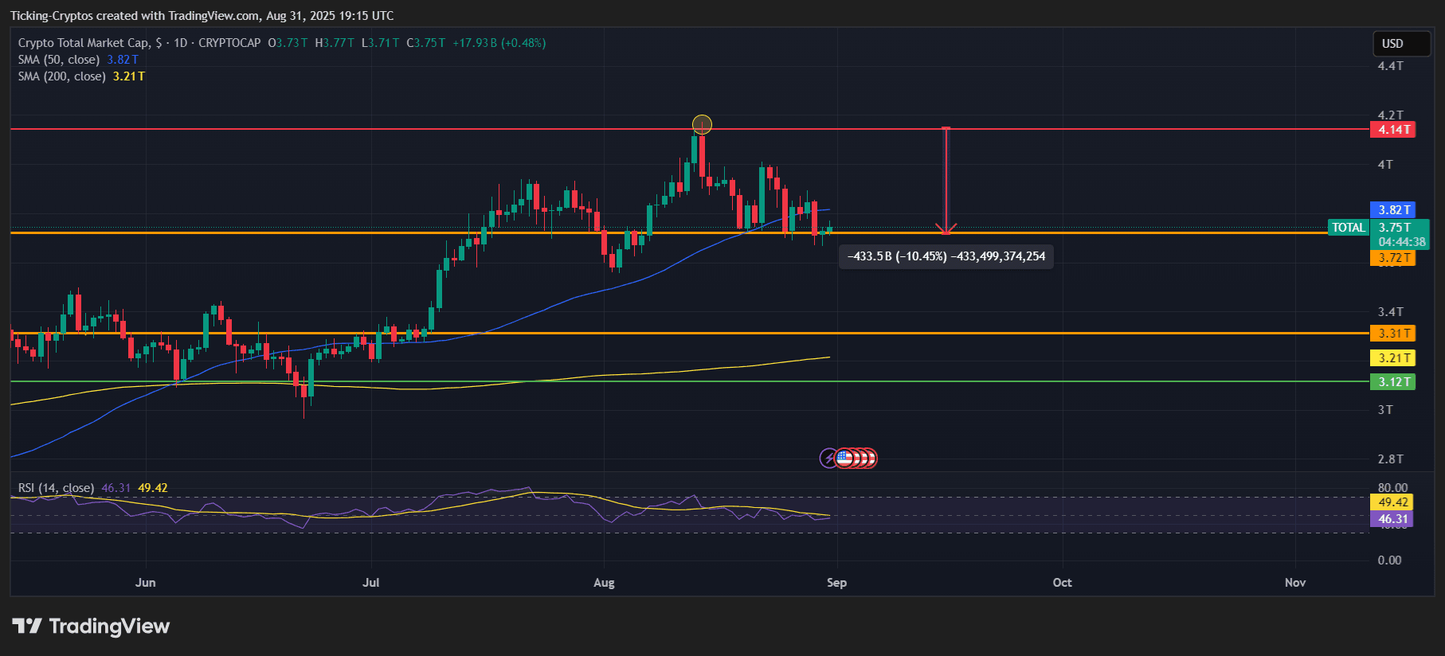
Task: Open the frontmost US flag economic event marker
Action: 844,458
